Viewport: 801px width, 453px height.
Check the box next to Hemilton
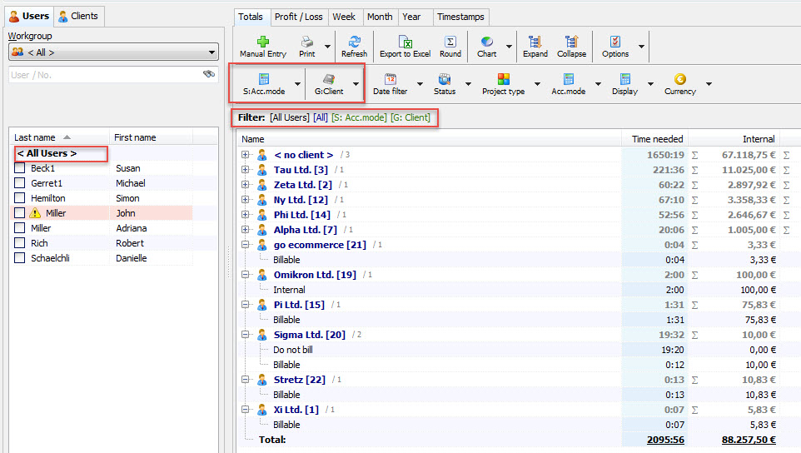(x=19, y=198)
